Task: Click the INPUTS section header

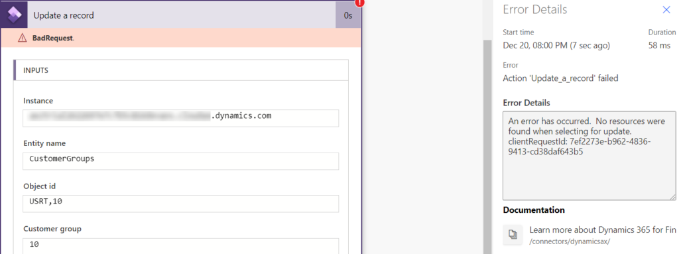Action: 181,70
